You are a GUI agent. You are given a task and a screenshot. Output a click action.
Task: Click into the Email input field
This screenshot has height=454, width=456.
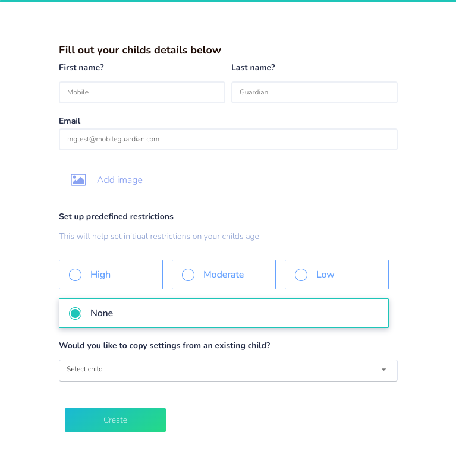coord(228,140)
